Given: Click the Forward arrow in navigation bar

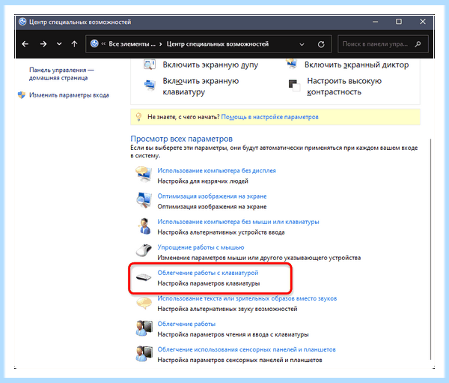Looking at the screenshot, I should (x=43, y=44).
